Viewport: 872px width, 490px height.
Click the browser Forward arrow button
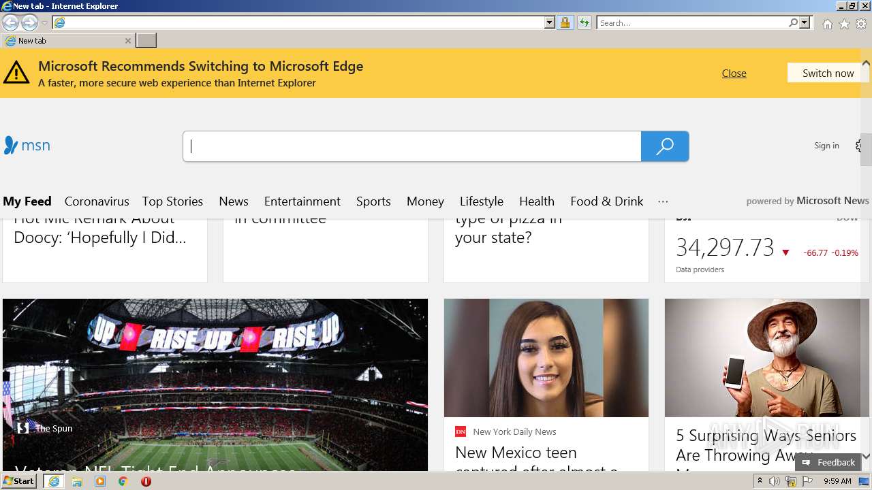(x=29, y=22)
